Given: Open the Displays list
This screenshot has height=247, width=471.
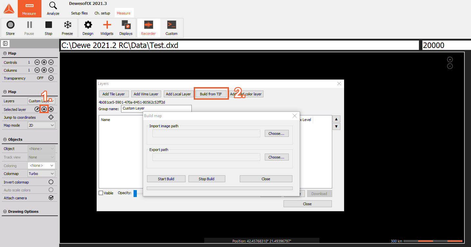Looking at the screenshot, I should [126, 28].
